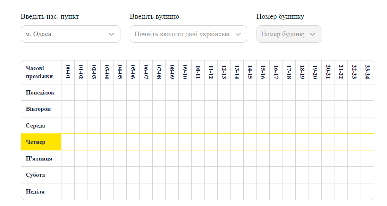Viewport: 387px width, 206px height.
Task: Click the street name input field
Action: coord(182,34)
